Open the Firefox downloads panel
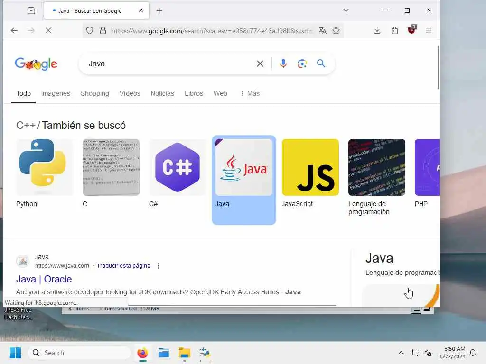The height and width of the screenshot is (364, 486). click(x=377, y=30)
